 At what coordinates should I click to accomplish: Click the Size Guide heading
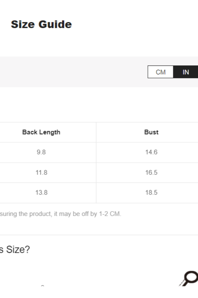pos(41,24)
